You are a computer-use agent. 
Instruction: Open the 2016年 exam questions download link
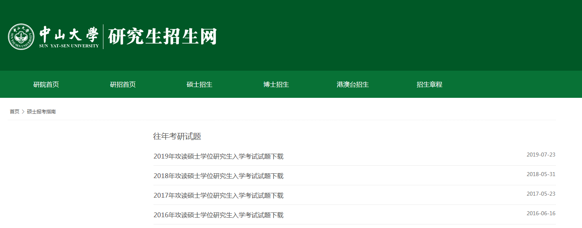218,215
